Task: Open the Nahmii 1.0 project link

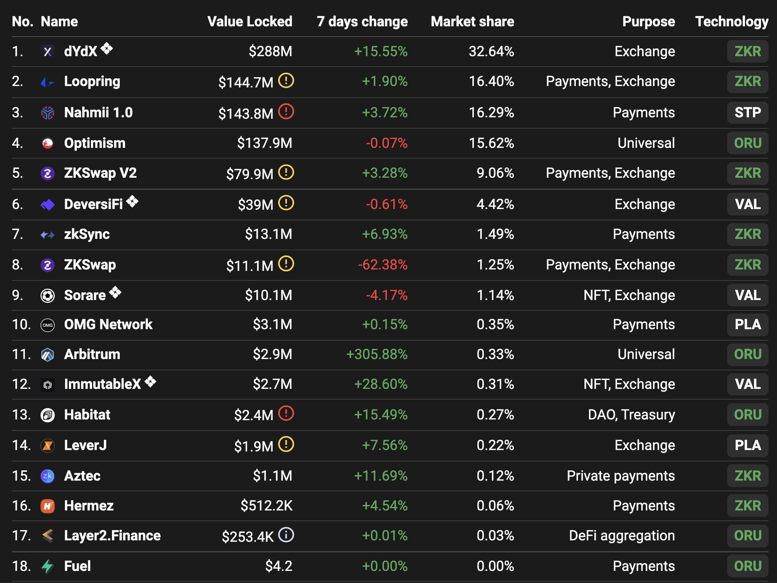Action: coord(98,113)
